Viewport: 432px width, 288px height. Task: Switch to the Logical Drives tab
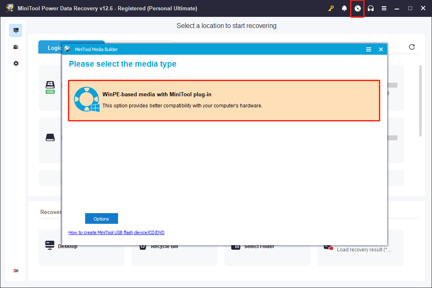pos(56,47)
